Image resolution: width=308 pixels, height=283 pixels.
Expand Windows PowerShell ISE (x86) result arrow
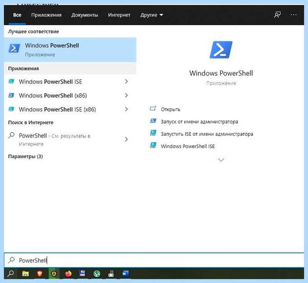126,109
